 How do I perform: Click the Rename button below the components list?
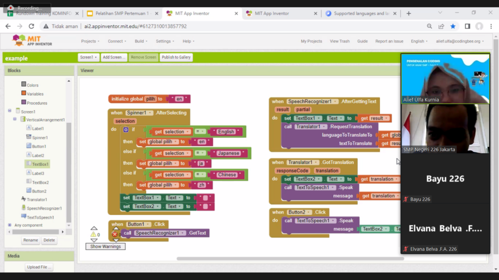30,240
